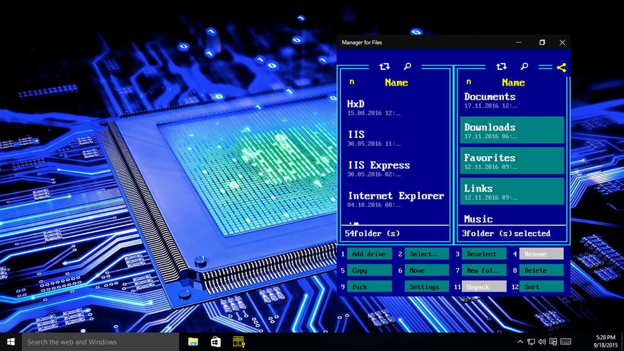The width and height of the screenshot is (624, 351).
Task: Click the swap icon above the left pane
Action: [384, 66]
